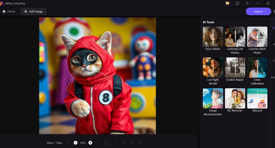Click the download badge on Retouch

point(264,106)
